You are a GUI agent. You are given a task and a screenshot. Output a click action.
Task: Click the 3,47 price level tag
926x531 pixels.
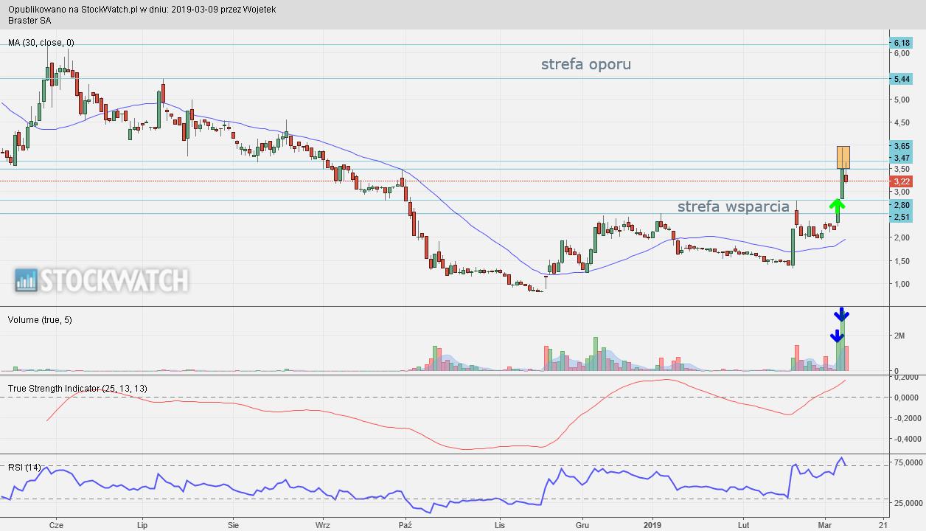[x=902, y=158]
